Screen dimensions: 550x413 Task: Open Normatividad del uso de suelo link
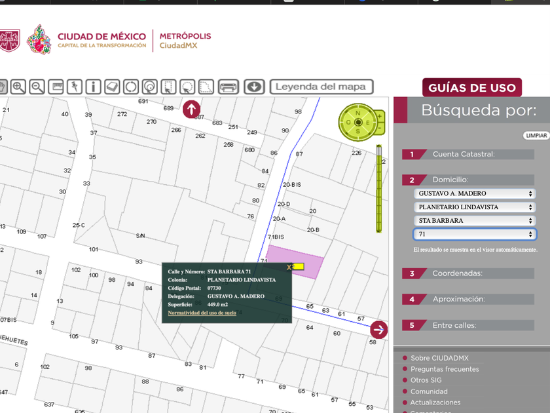(x=202, y=313)
